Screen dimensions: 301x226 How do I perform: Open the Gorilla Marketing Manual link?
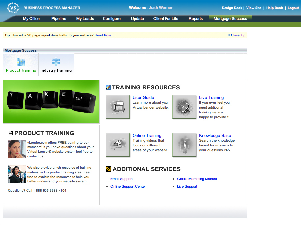point(197,179)
